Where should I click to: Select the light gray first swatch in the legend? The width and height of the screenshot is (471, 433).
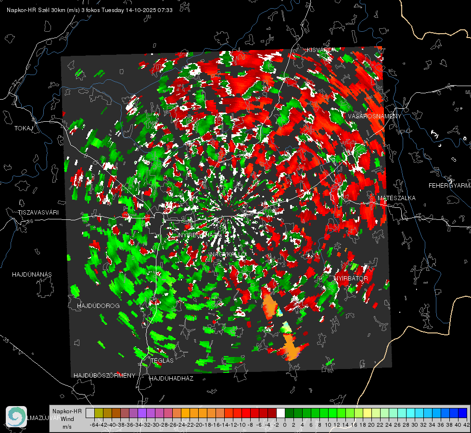click(x=90, y=413)
